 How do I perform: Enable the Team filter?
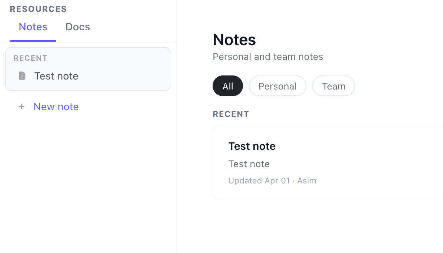(333, 86)
